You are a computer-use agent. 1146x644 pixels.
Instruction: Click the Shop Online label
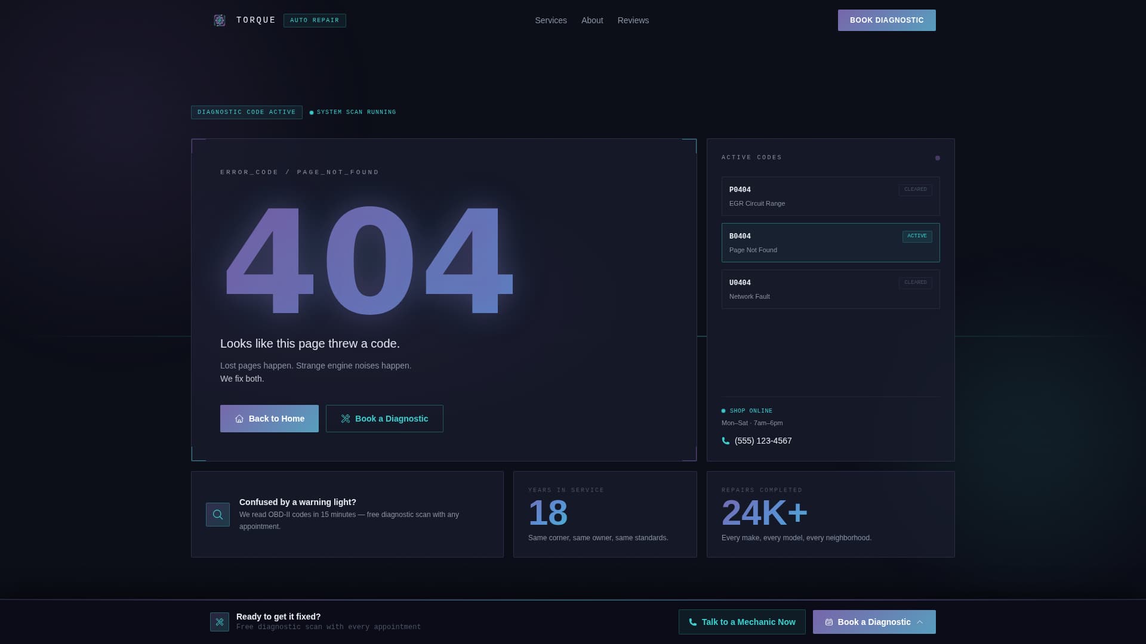(x=751, y=411)
